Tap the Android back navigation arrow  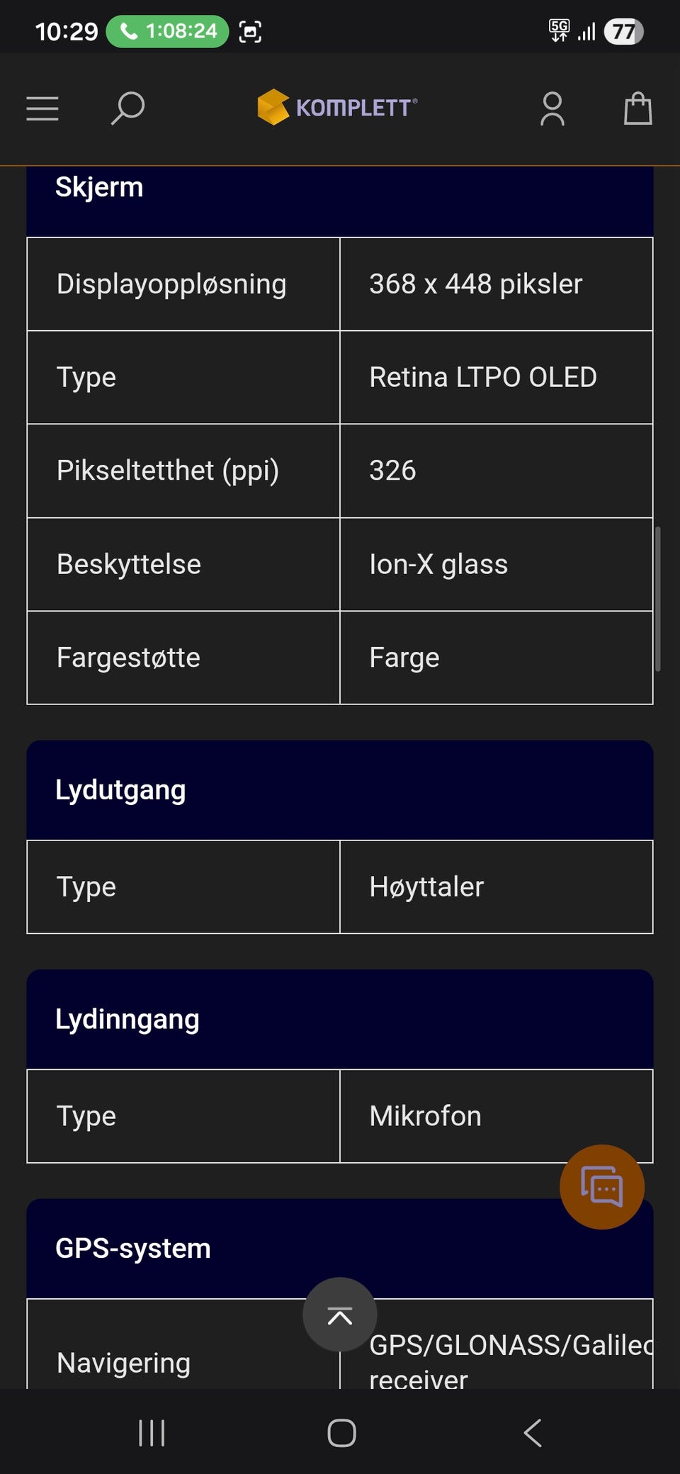tap(533, 1432)
